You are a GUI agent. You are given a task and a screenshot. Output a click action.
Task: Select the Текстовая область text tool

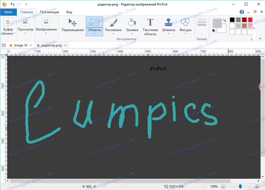point(150,27)
